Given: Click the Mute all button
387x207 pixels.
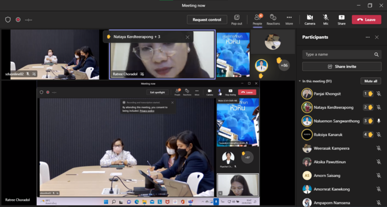Looking at the screenshot, I should point(371,81).
